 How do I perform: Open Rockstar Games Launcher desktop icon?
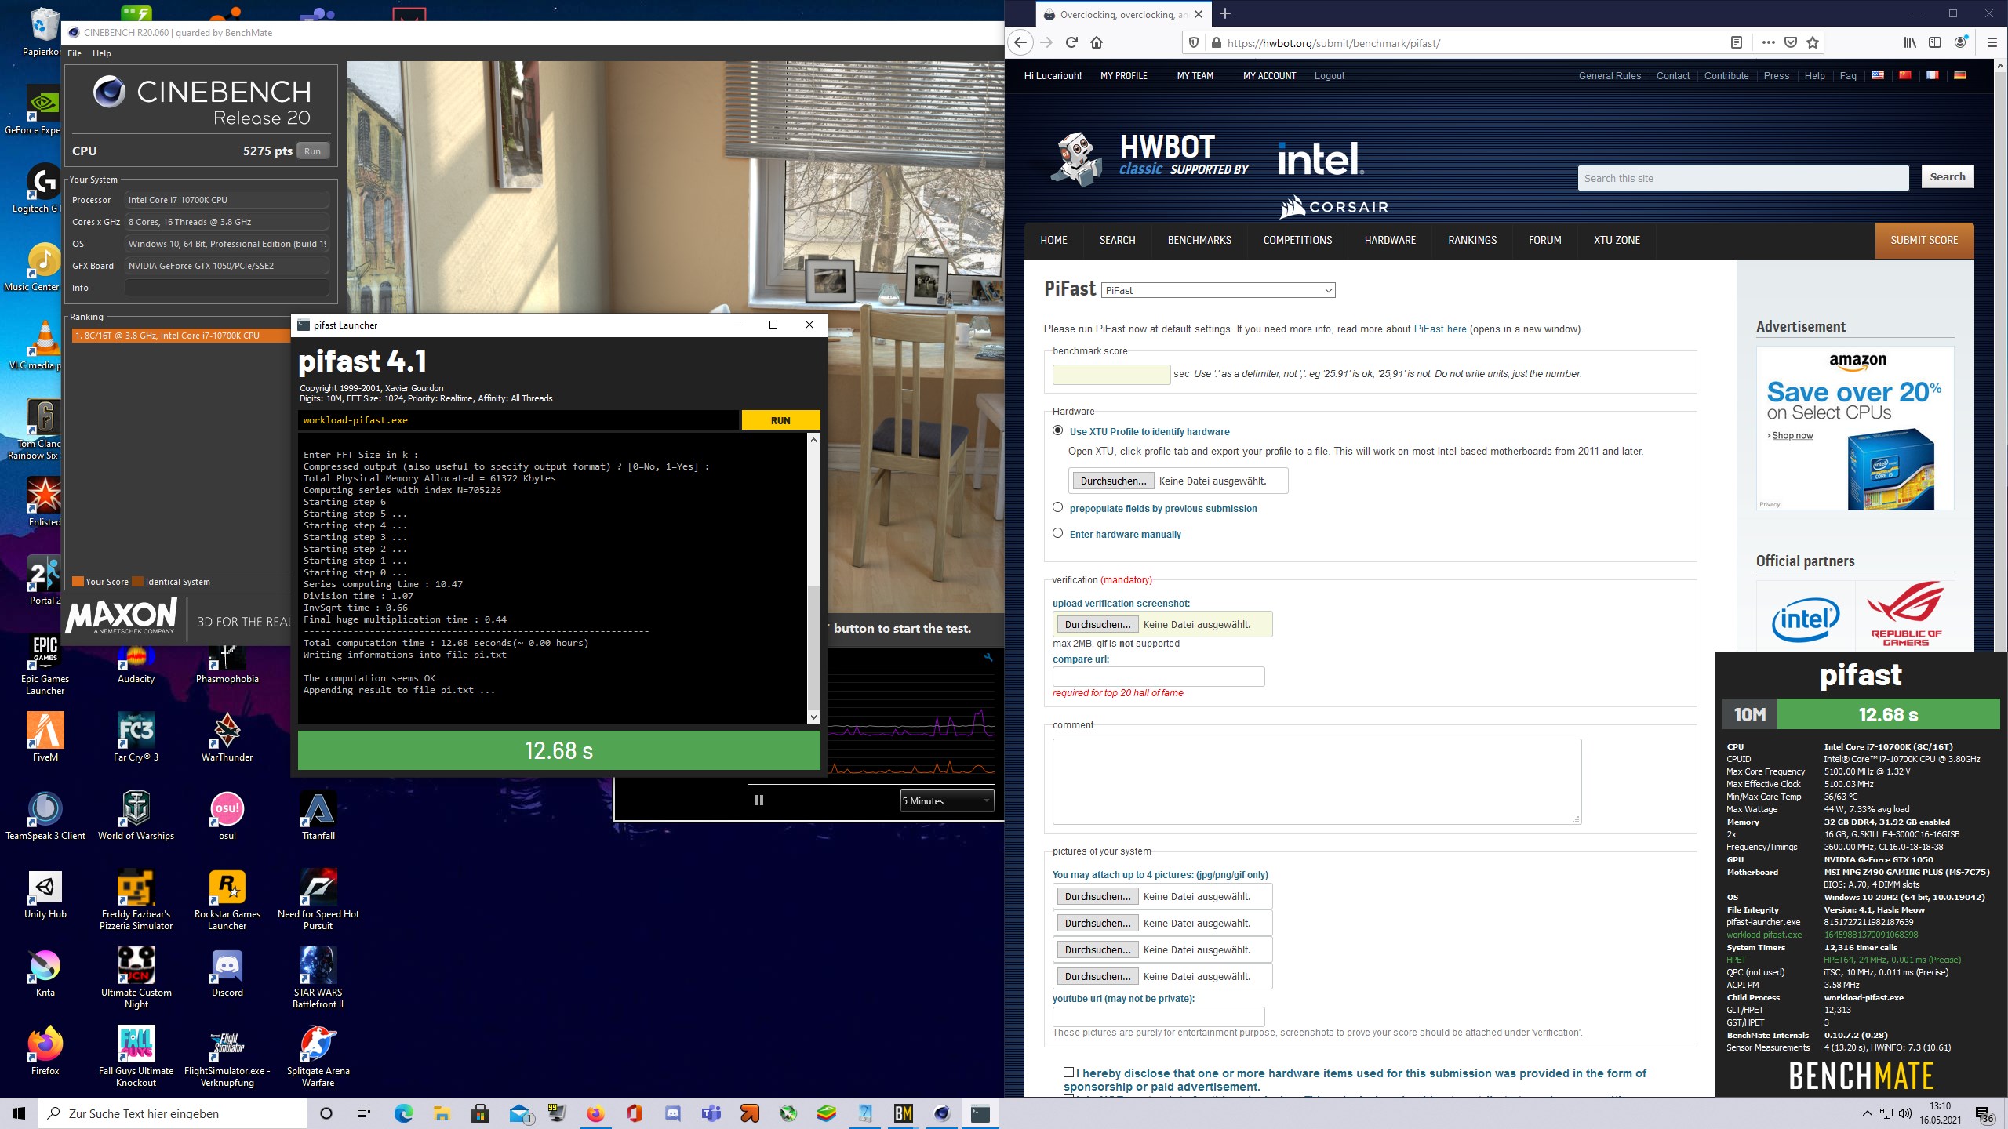click(227, 899)
